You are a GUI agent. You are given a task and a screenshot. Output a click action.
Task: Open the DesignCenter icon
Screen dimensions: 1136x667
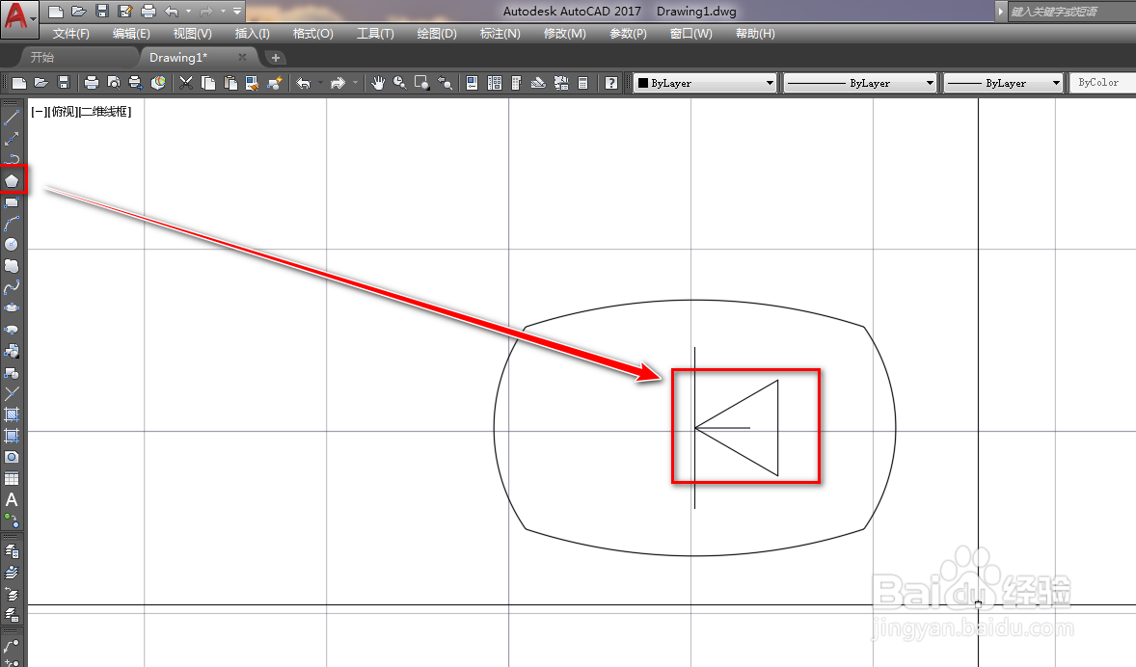[x=494, y=83]
